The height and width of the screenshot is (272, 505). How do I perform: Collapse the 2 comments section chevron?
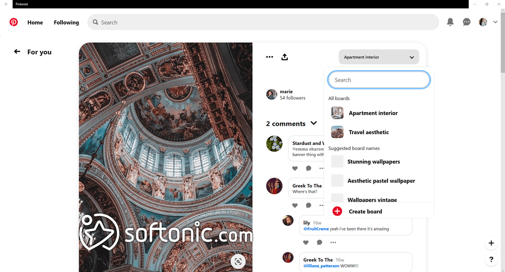314,123
